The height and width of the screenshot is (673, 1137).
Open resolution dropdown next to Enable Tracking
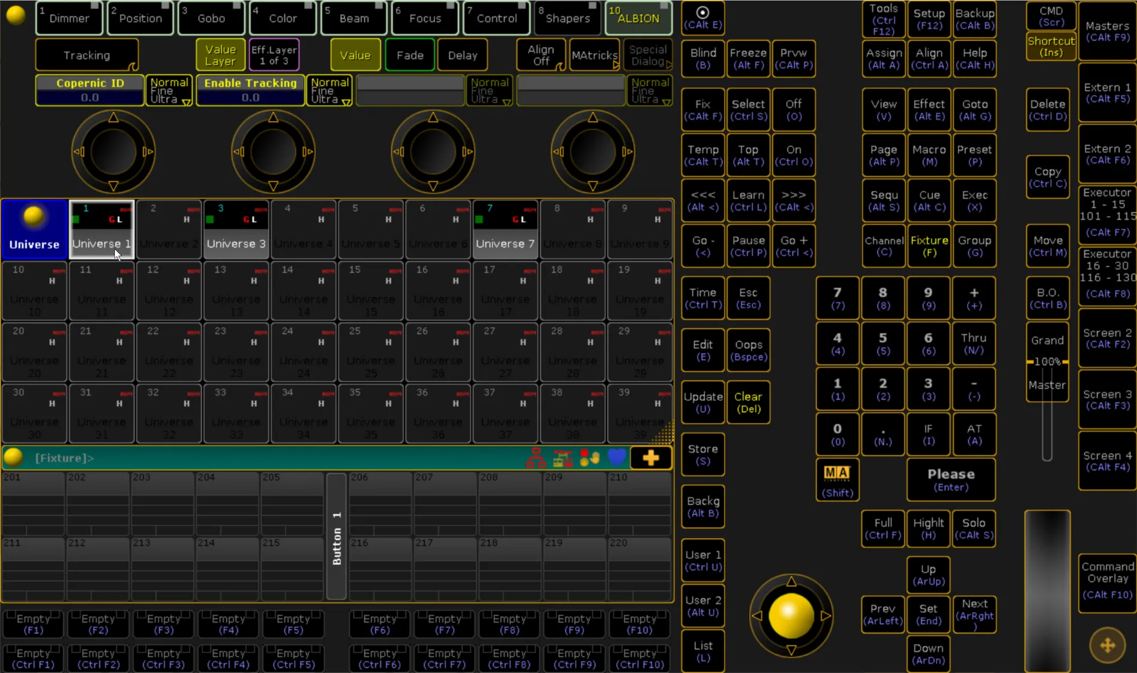(x=330, y=90)
